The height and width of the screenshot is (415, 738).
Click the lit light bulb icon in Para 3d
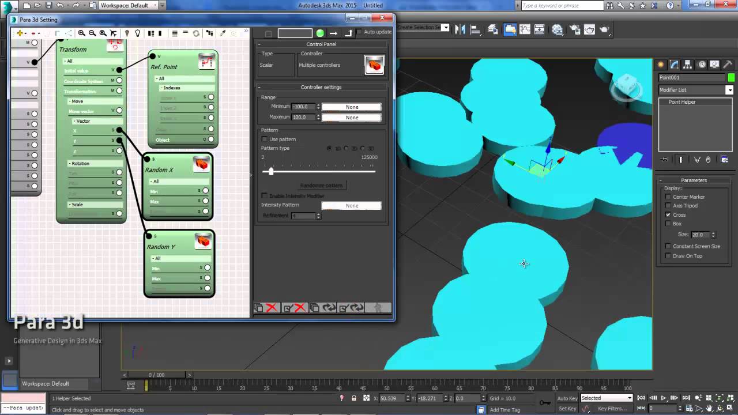(137, 33)
